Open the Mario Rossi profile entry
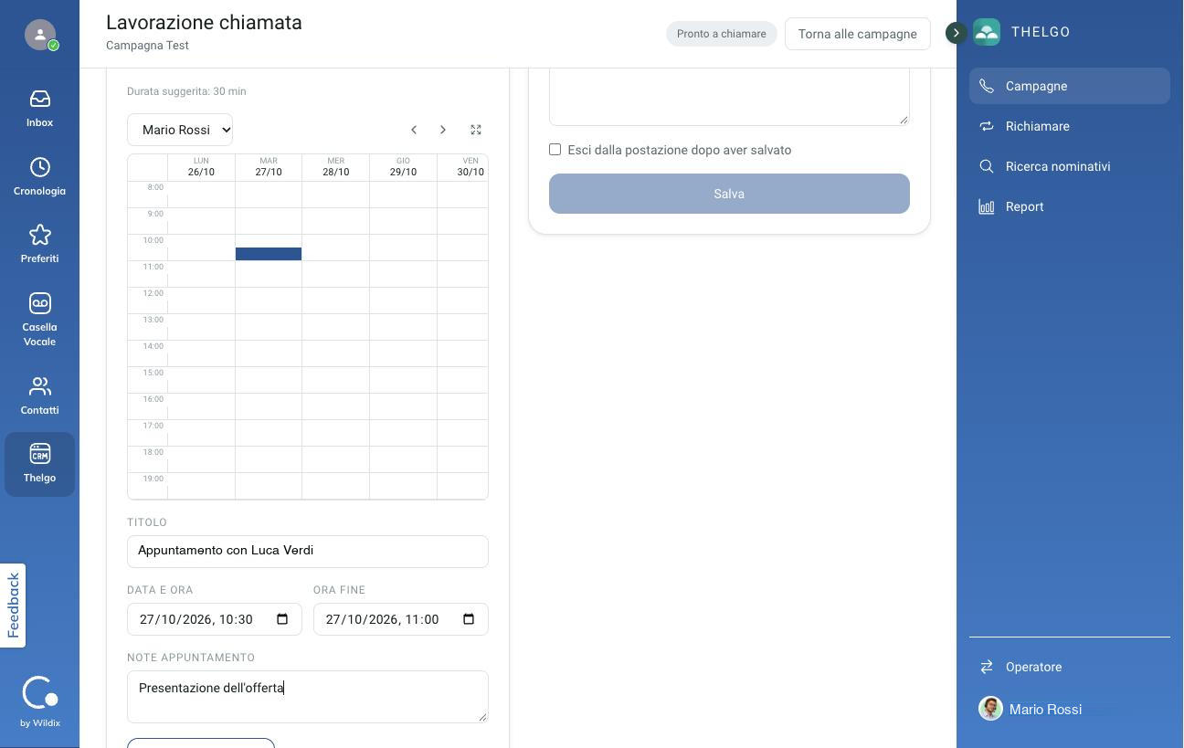Viewport: 1184px width, 748px height. coord(1070,709)
